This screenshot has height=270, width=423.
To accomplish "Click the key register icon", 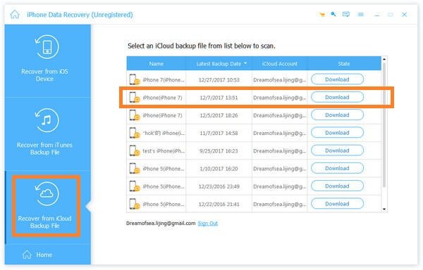I will 333,14.
